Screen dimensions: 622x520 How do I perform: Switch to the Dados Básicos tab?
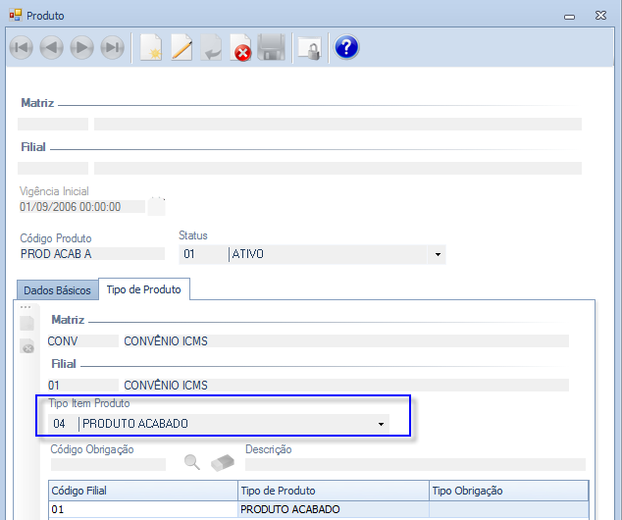58,290
